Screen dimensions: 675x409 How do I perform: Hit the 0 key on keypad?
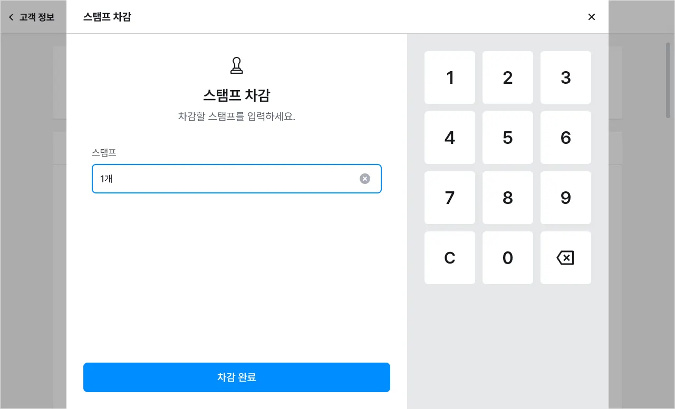coord(507,258)
